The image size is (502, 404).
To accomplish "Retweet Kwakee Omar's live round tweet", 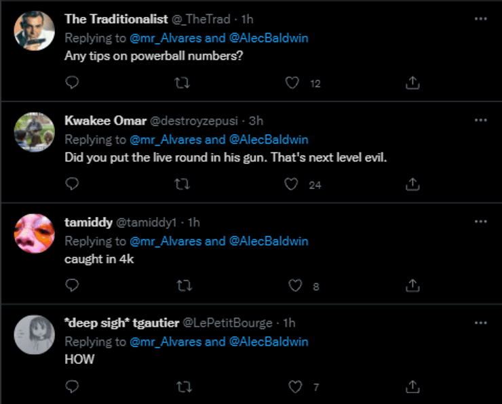I will pos(182,184).
